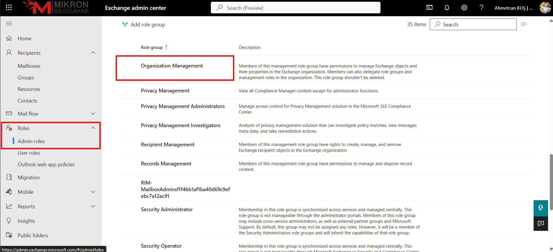The image size is (553, 252).
Task: Click the Exchange admin center title
Action: tap(136, 8)
